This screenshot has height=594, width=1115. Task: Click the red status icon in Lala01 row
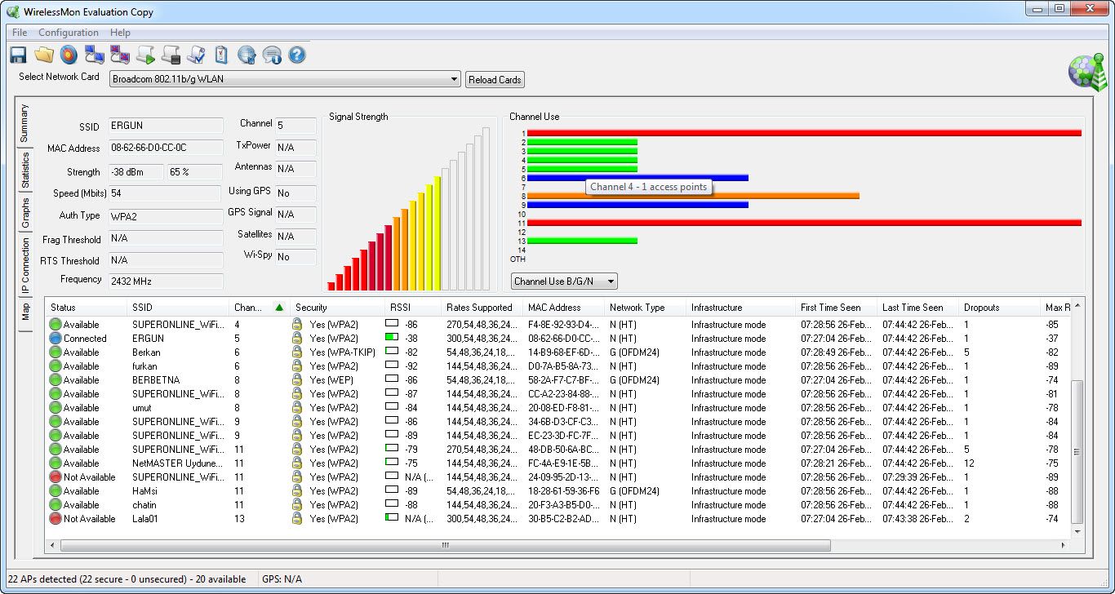56,519
